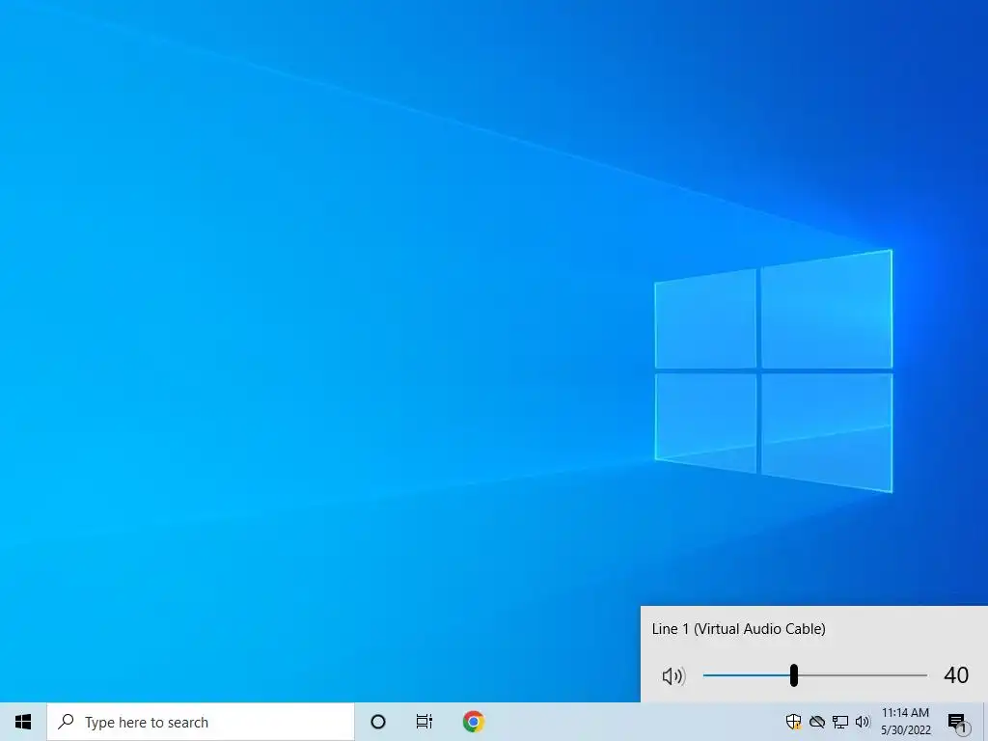Open Cortana circle icon on taskbar
Image resolution: width=988 pixels, height=741 pixels.
pos(378,722)
